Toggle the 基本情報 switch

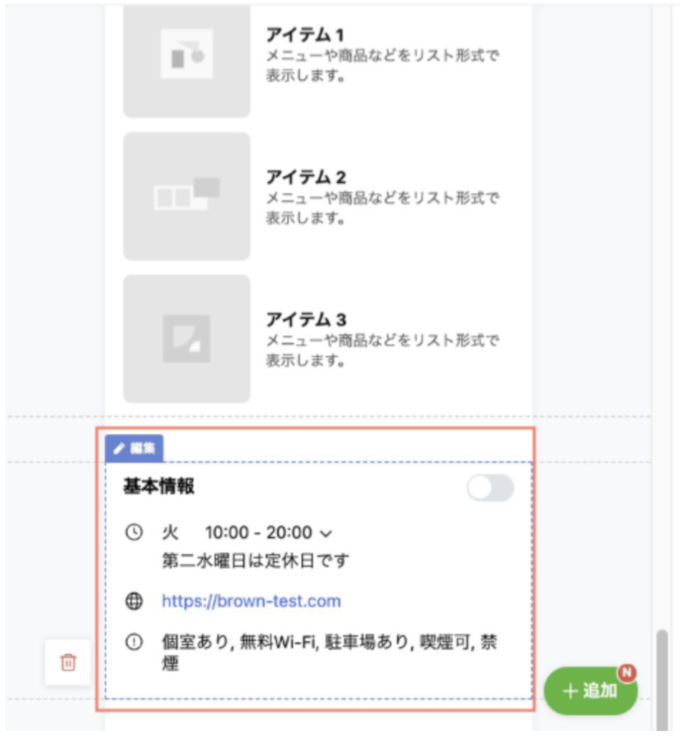pos(490,488)
